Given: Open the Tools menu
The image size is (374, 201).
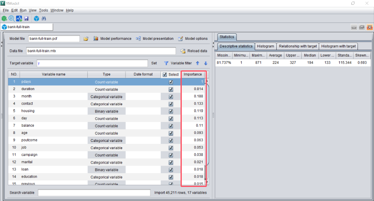Looking at the screenshot, I should (43, 10).
